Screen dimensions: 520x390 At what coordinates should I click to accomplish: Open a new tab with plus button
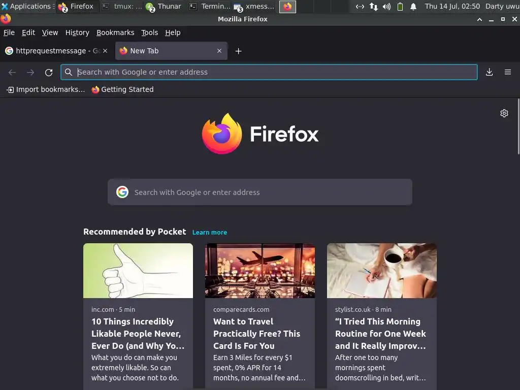click(238, 51)
